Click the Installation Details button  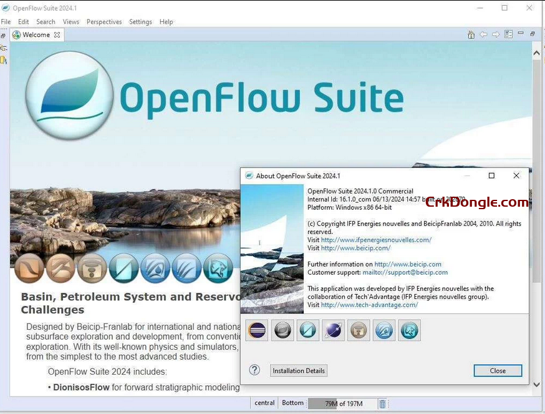298,370
